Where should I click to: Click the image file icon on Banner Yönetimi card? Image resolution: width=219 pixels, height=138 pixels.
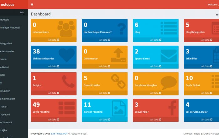(118, 108)
